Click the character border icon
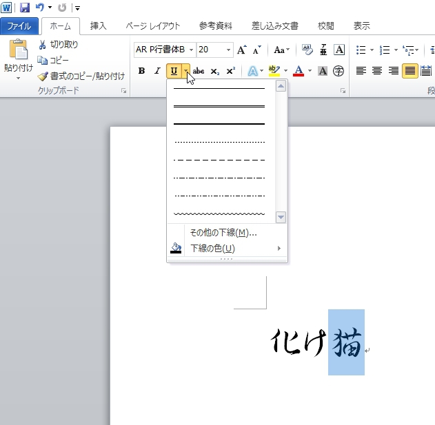The height and width of the screenshot is (425, 435). point(339,50)
